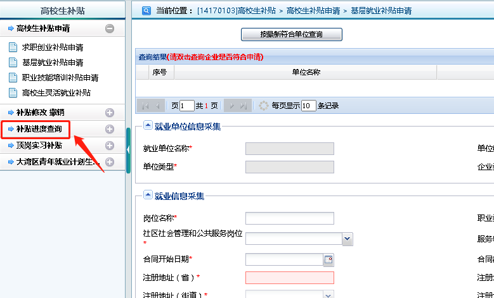Go to next page of results
Screen dimensions: 494x298
pyautogui.click(x=231, y=106)
